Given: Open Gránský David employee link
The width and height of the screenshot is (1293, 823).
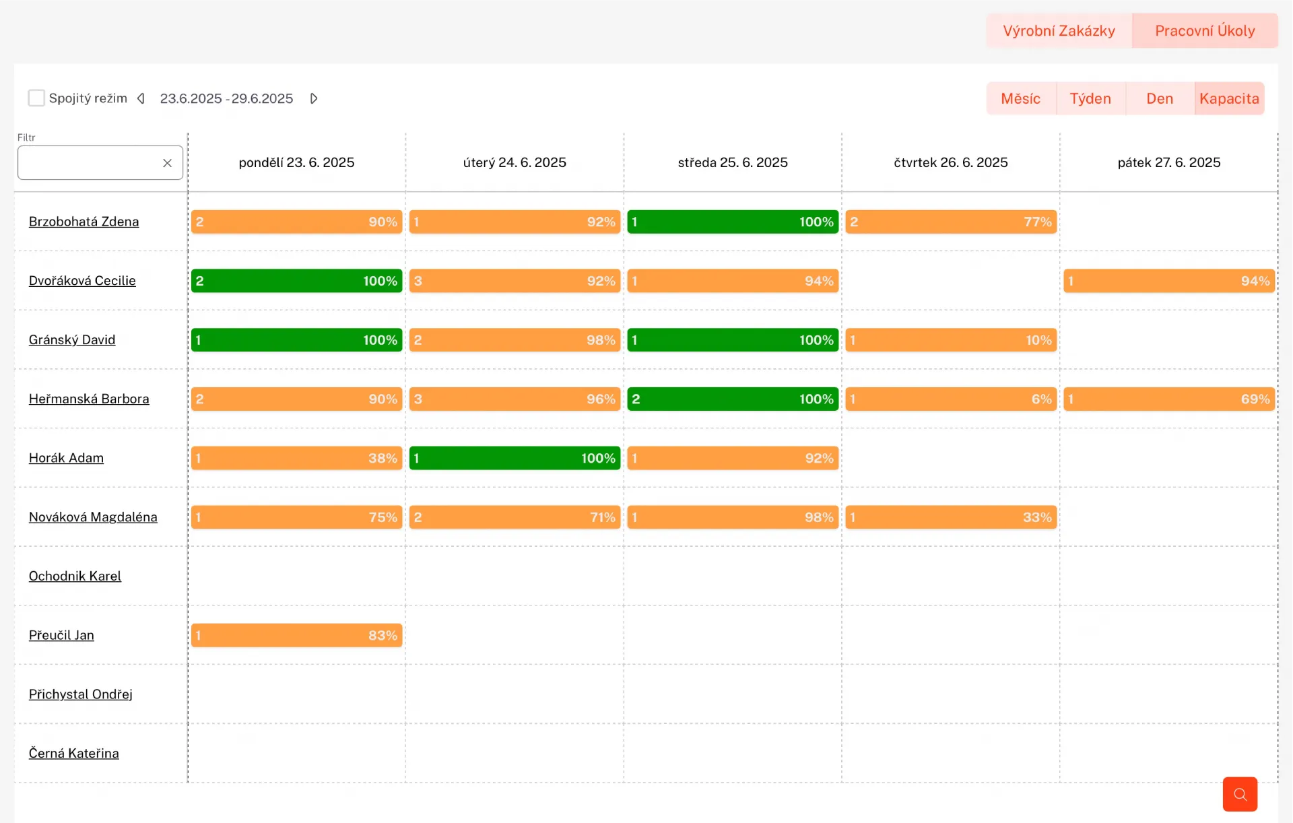Looking at the screenshot, I should [x=72, y=340].
